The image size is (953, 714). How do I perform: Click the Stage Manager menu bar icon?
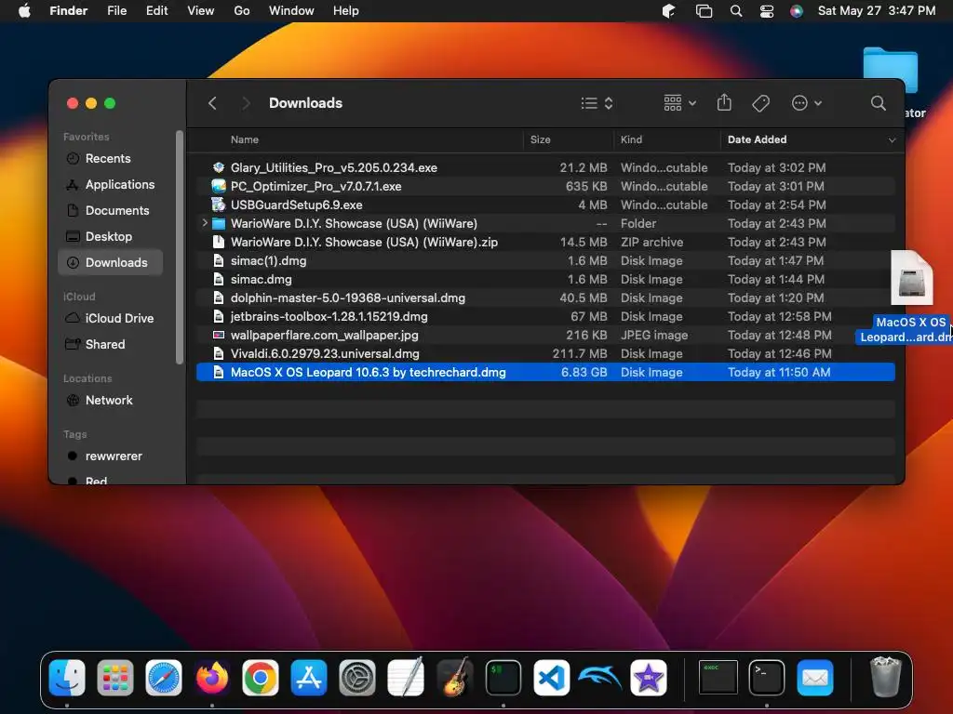(x=704, y=11)
